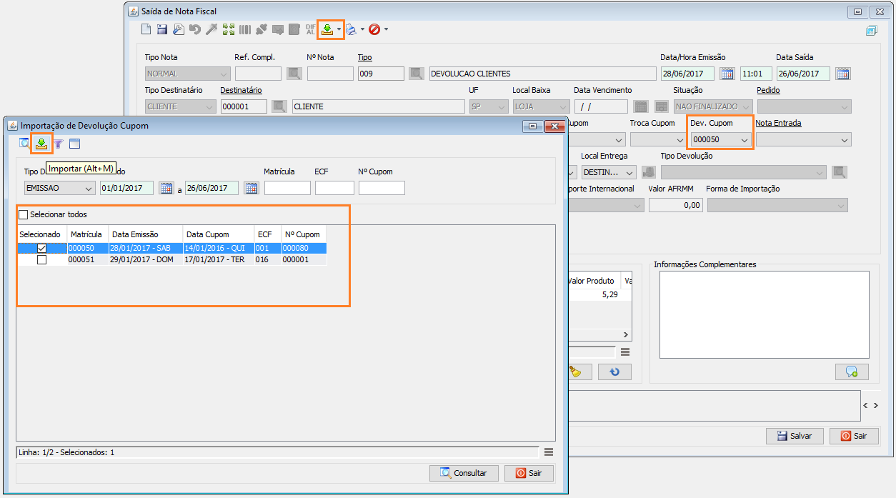Click the blue refresh arrow button

614,372
